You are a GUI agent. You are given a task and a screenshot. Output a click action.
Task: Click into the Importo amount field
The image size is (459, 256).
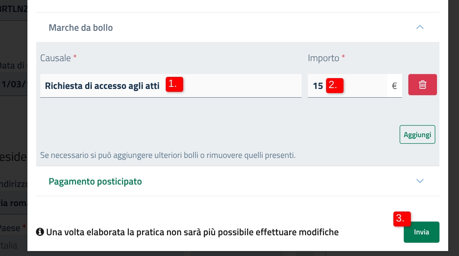pos(361,86)
